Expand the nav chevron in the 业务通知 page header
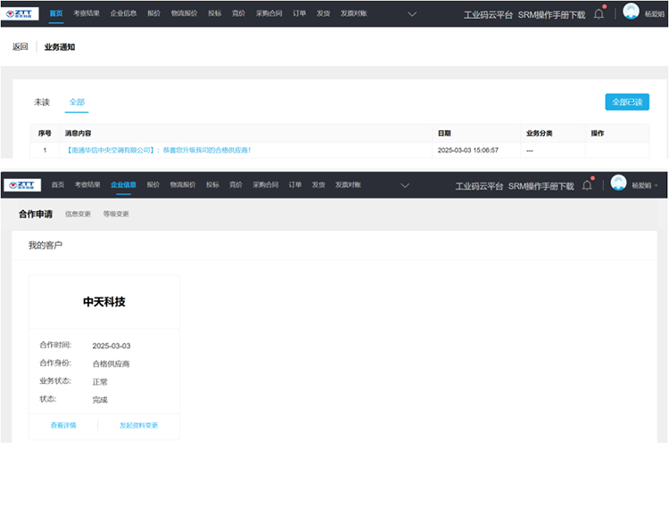Screen dimensions: 669x506 tap(411, 14)
